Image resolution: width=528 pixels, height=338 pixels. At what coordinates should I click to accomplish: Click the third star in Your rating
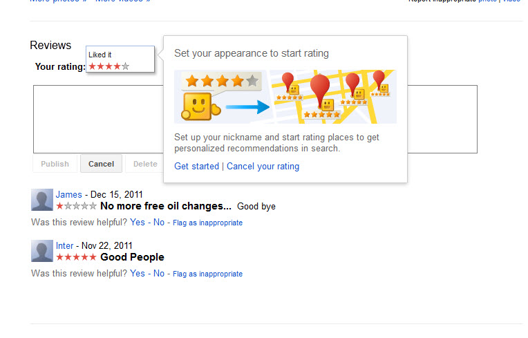pos(109,66)
